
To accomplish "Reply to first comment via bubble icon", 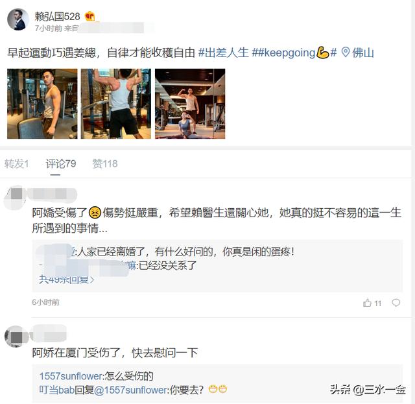I will pos(396,303).
